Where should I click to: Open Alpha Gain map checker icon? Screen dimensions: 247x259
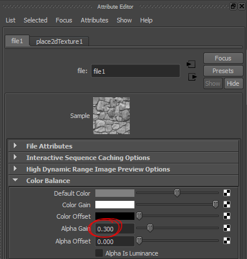[227, 228]
